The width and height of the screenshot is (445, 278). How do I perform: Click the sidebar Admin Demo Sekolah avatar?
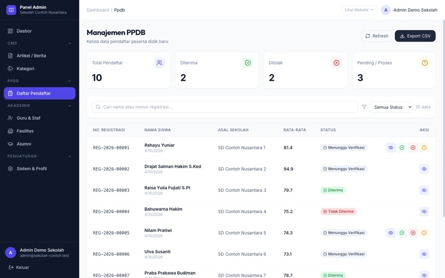[11, 252]
